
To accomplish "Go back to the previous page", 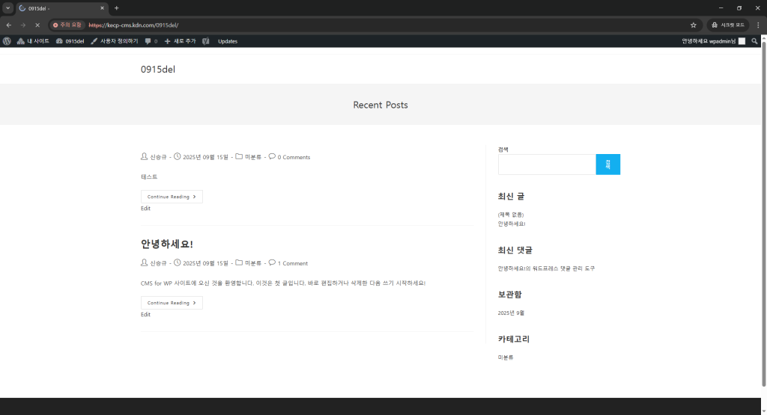I will (8, 25).
